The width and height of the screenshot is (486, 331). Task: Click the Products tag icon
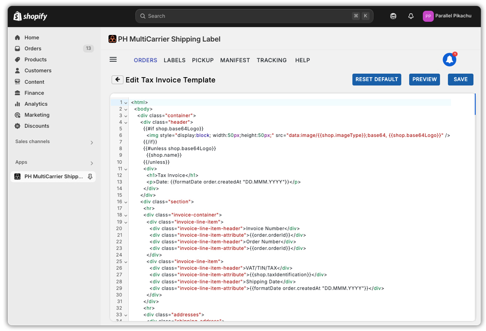pyautogui.click(x=17, y=59)
